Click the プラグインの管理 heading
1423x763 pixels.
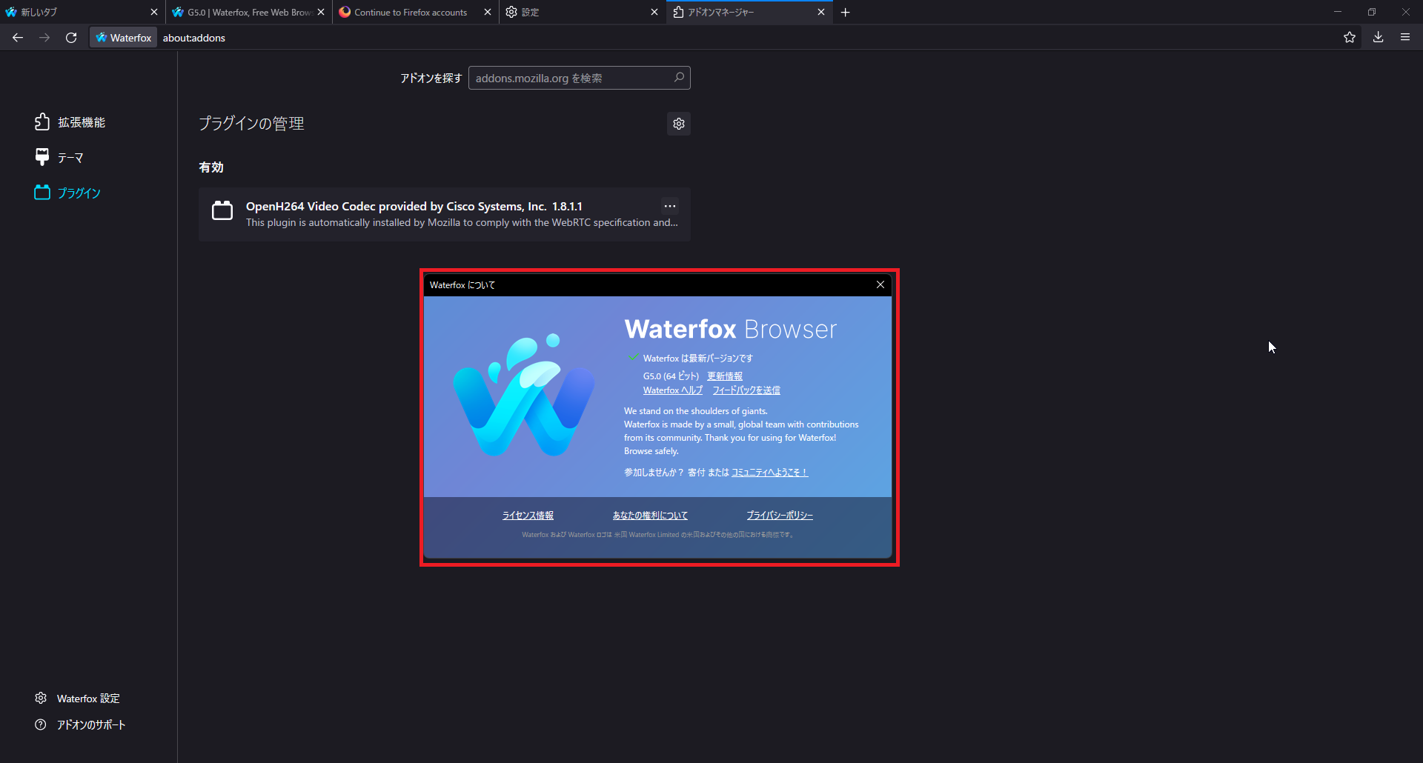252,124
